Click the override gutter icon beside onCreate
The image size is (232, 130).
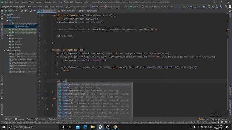42,15
